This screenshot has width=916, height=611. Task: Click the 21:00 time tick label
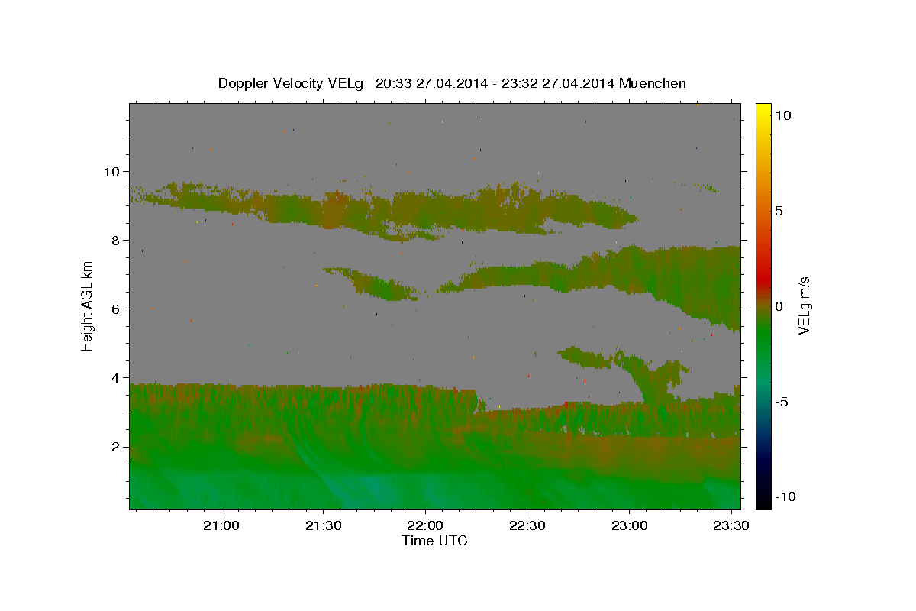click(x=221, y=526)
